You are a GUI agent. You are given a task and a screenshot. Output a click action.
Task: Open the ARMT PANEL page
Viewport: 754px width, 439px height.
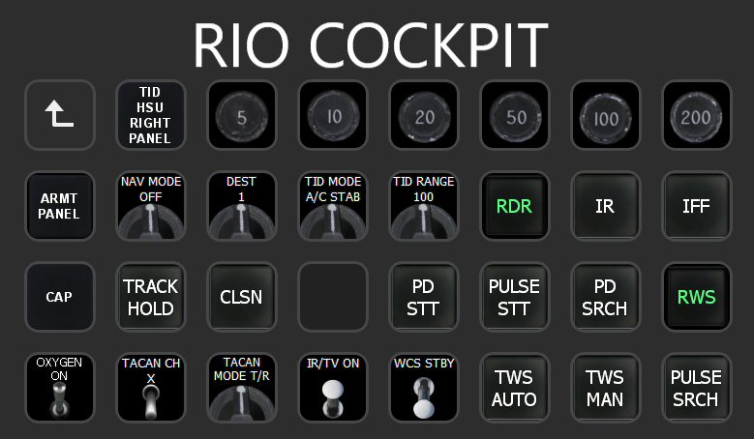click(x=60, y=206)
